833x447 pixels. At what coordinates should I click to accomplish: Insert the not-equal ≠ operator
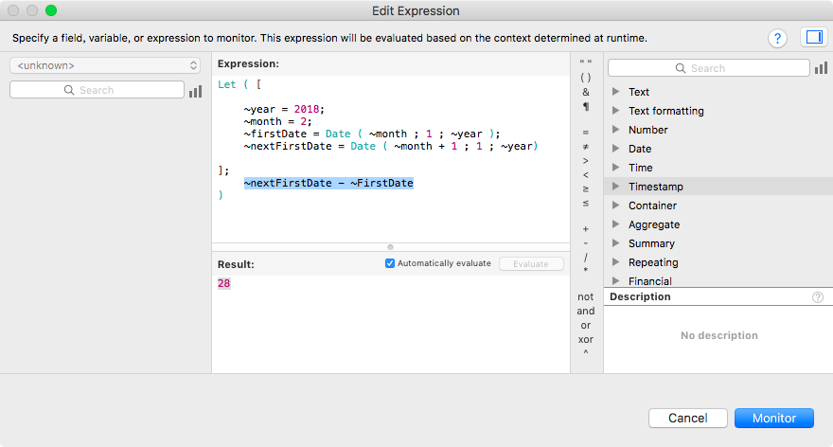pyautogui.click(x=585, y=146)
